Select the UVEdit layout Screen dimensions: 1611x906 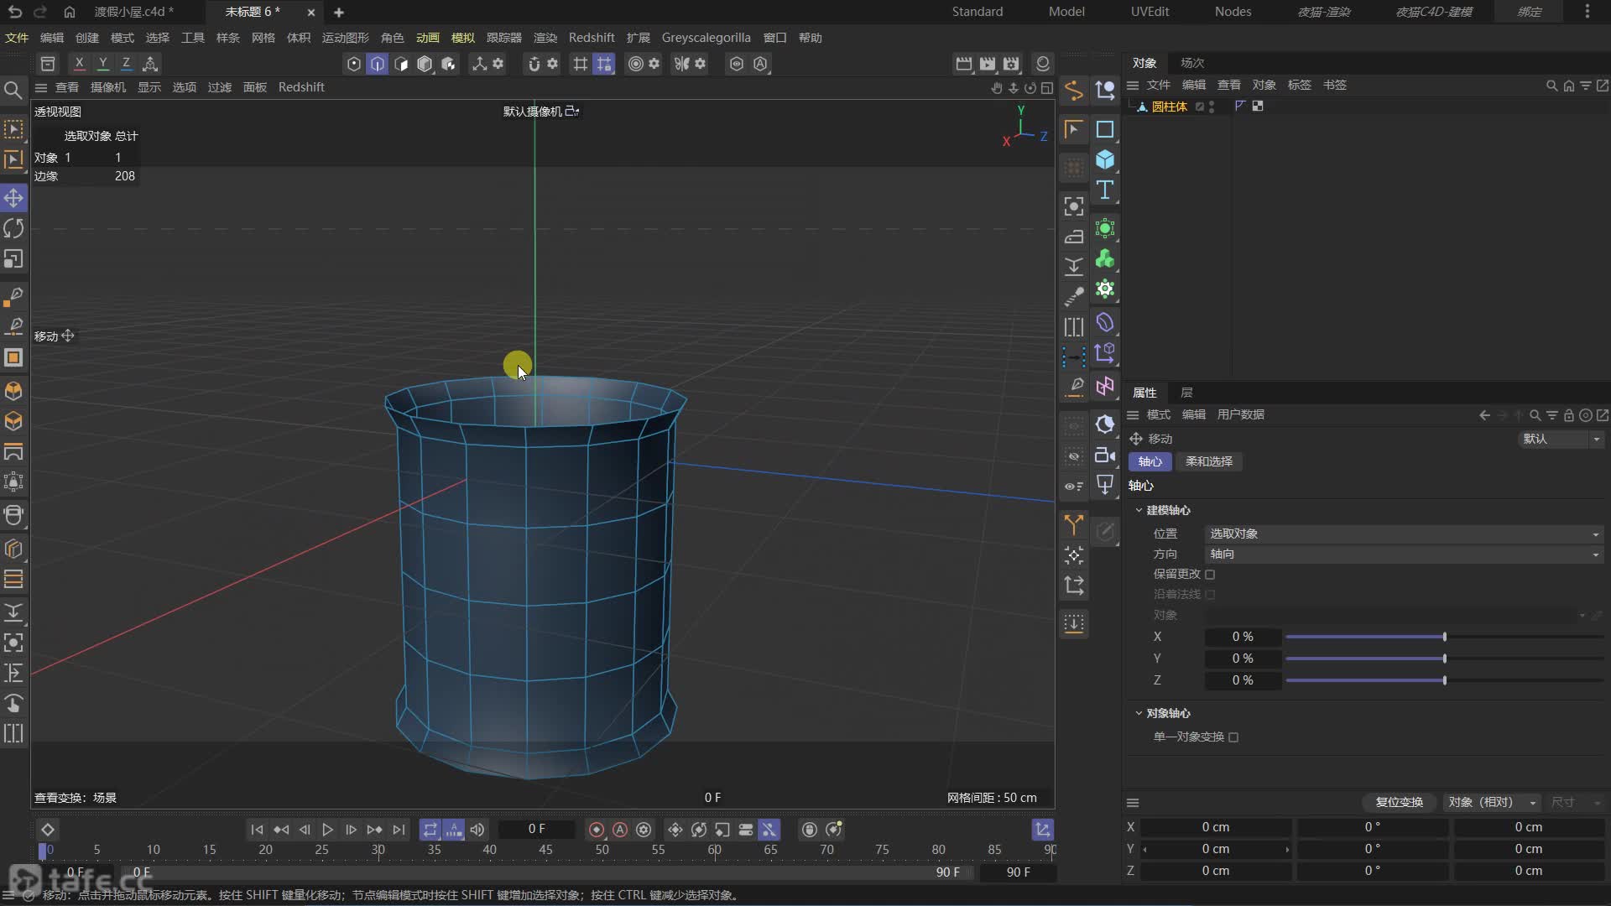(1150, 12)
